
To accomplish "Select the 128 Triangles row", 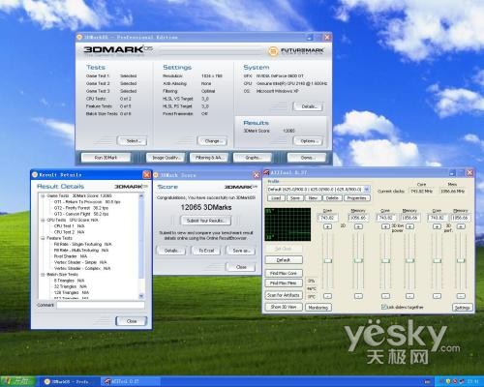I will tap(72, 292).
